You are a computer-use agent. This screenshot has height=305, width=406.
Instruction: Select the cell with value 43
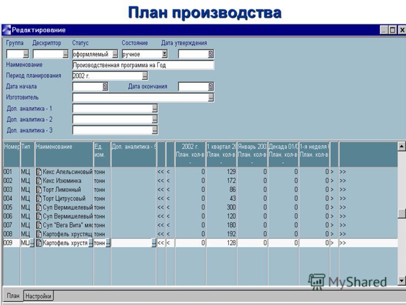tap(221, 198)
